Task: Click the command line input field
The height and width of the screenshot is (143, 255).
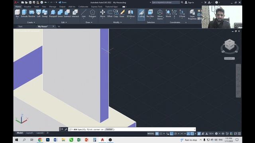Action: point(132,129)
